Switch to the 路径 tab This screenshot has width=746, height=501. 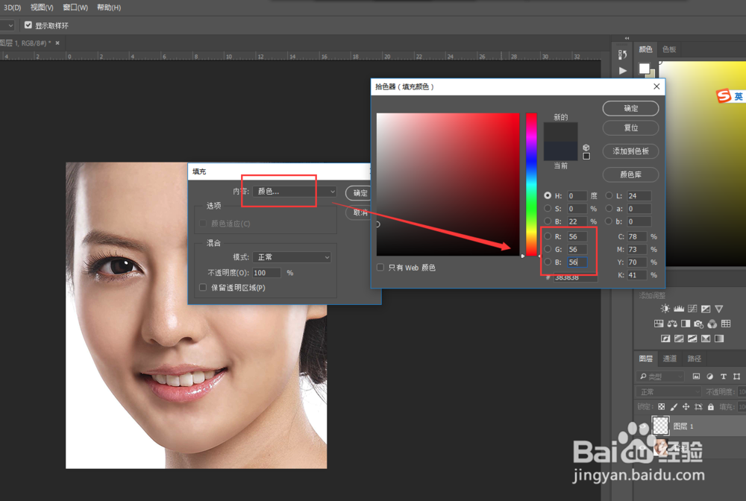[x=694, y=359]
